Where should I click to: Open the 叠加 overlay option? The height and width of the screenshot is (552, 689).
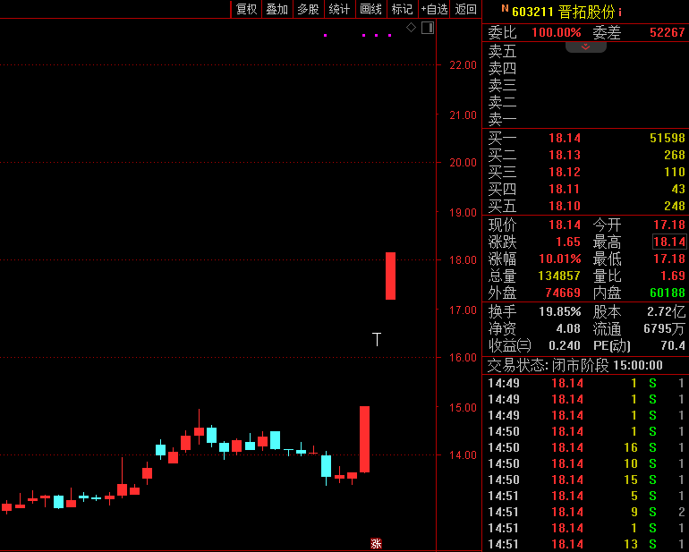277,9
